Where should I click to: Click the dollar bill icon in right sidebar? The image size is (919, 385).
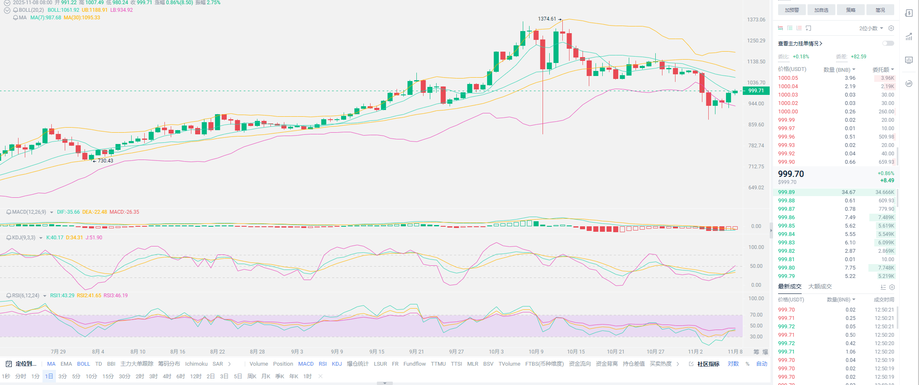coord(909,13)
